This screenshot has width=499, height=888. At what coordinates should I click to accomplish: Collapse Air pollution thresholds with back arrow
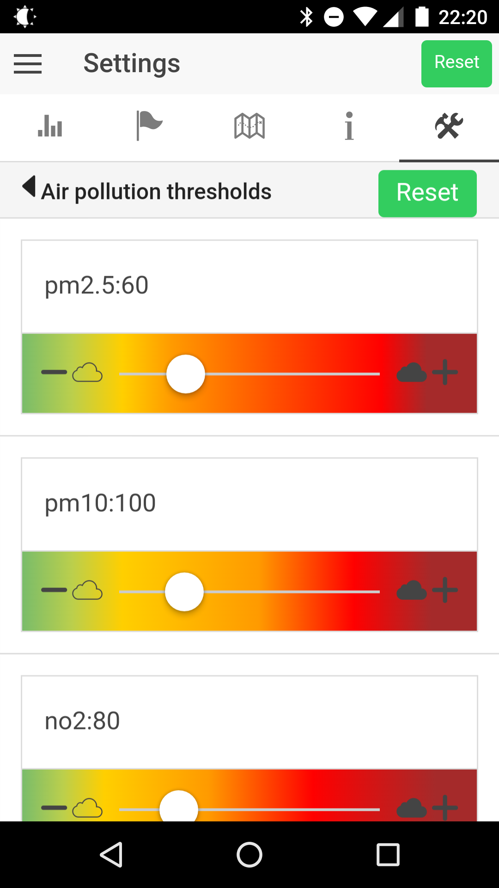point(29,187)
